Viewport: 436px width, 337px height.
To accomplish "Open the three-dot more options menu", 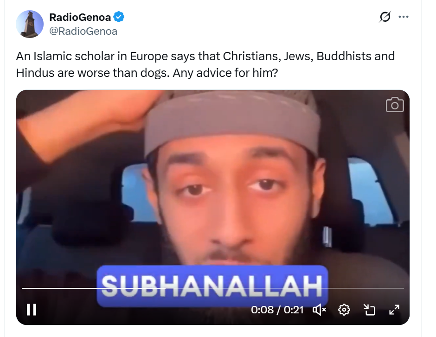I will tap(404, 17).
